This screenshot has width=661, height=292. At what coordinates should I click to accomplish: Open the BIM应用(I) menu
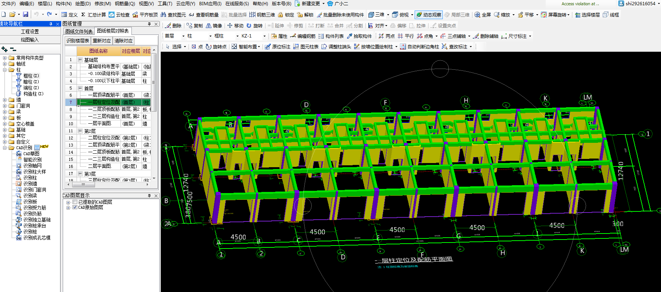click(x=210, y=3)
